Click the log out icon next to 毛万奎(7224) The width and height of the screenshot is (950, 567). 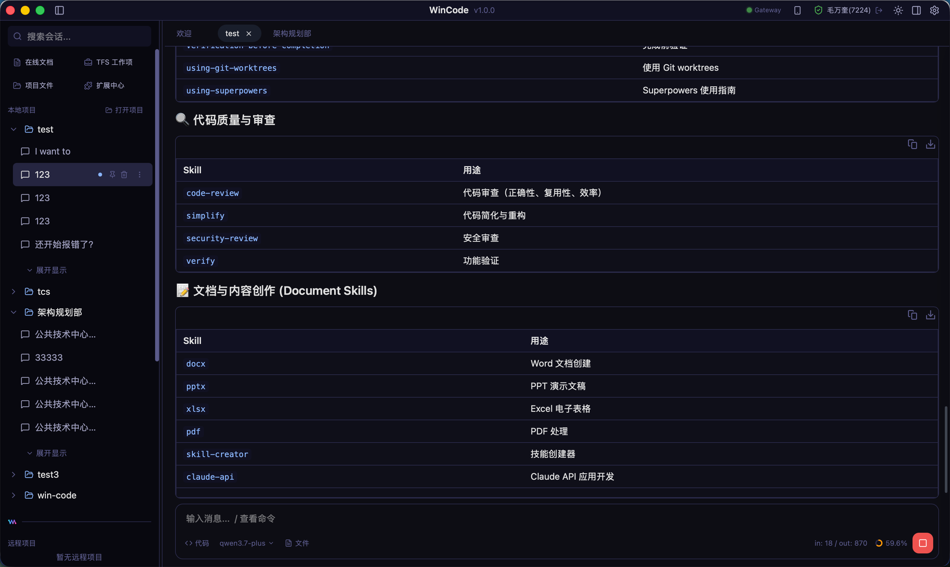879,10
